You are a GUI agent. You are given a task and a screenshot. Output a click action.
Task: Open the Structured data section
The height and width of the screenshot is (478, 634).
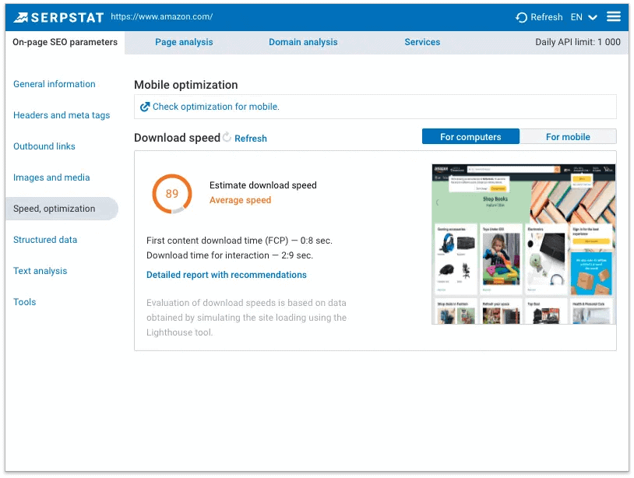tap(45, 240)
